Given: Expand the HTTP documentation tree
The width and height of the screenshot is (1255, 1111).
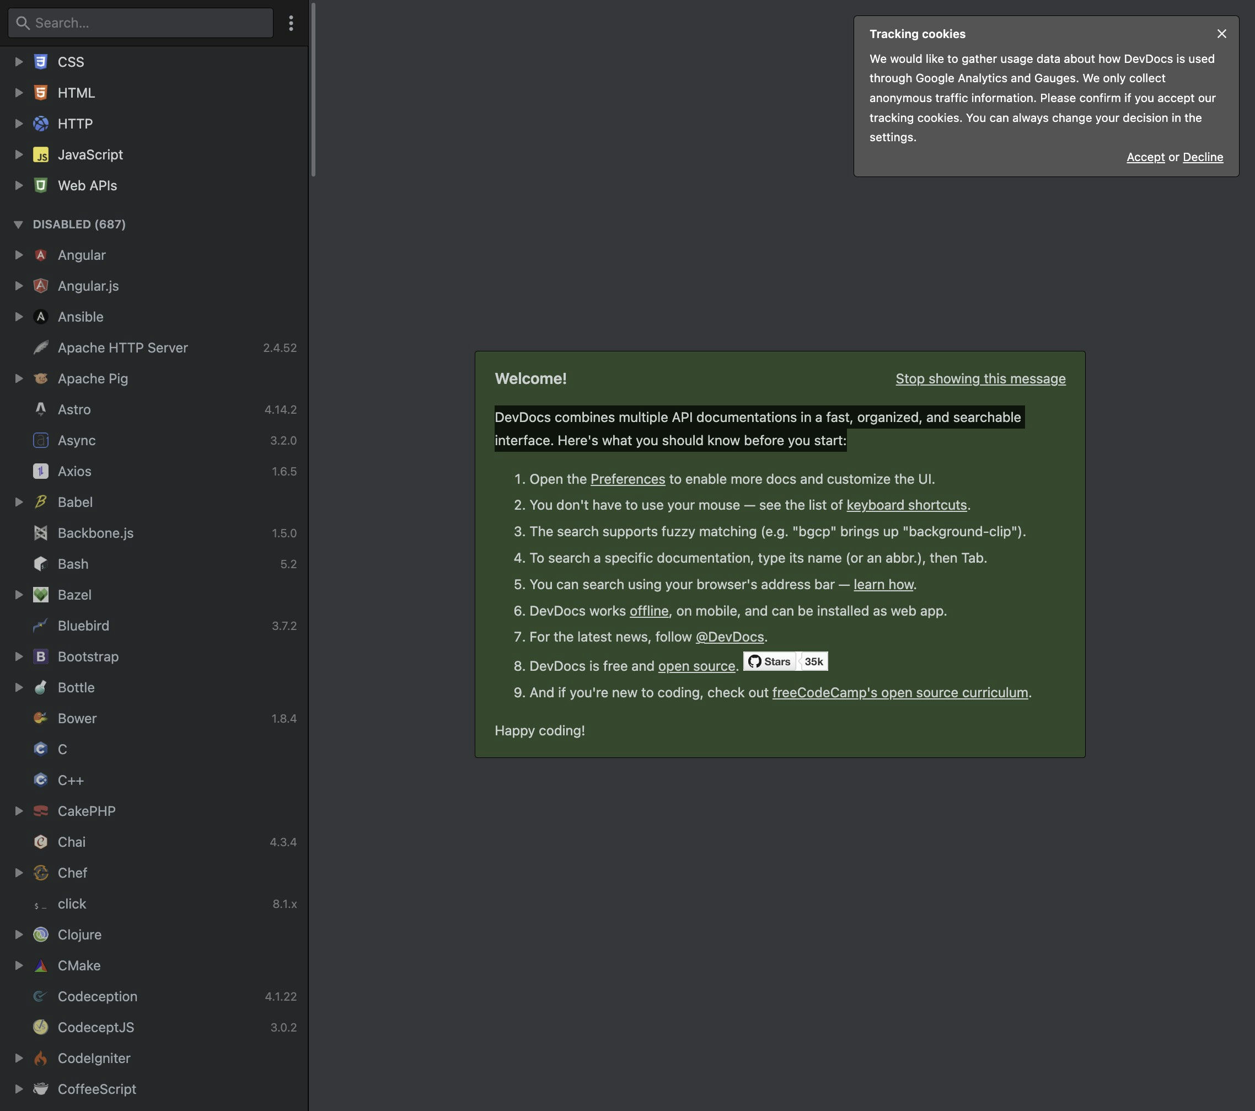Looking at the screenshot, I should (19, 124).
